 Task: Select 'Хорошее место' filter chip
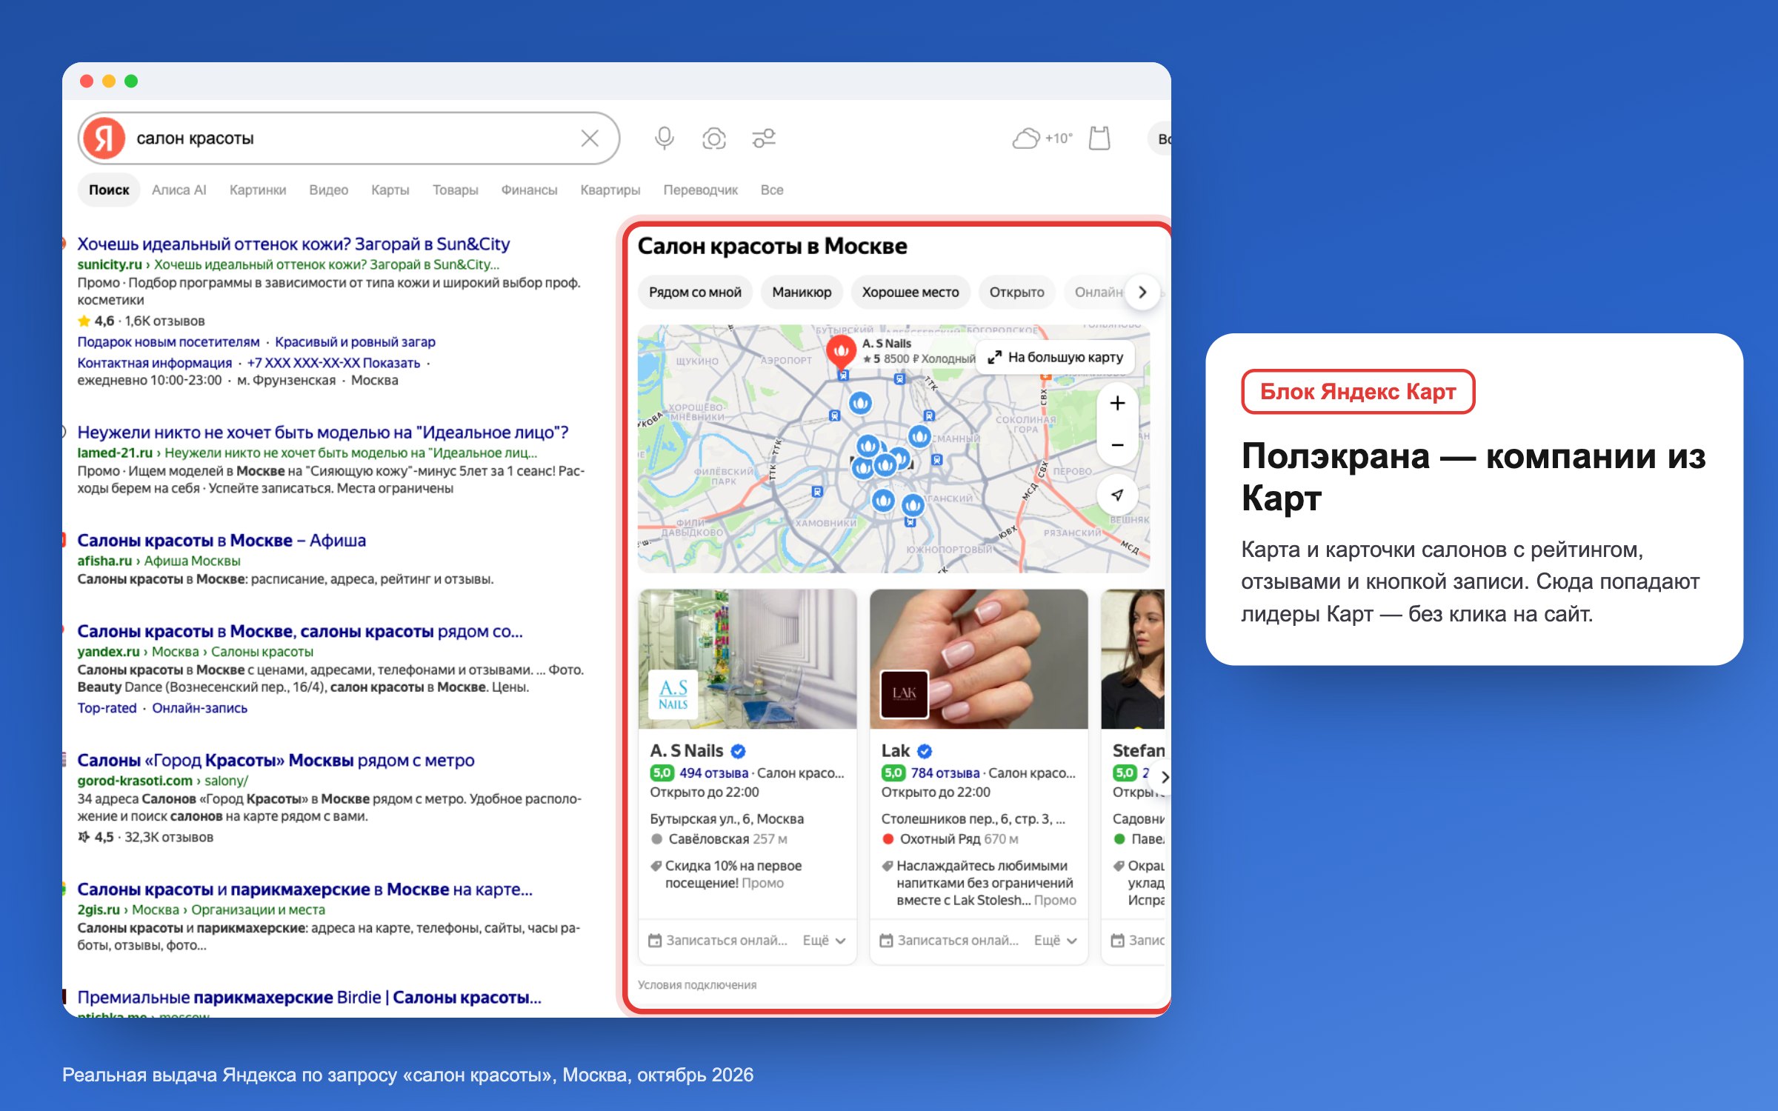[x=910, y=293]
